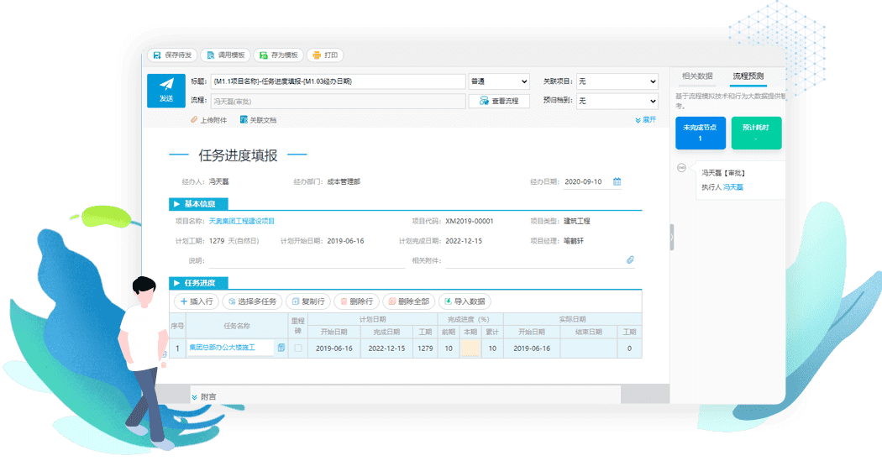Viewport: 882px width, 461px height.
Task: Switch to the 相关数据 tab
Action: tap(697, 76)
